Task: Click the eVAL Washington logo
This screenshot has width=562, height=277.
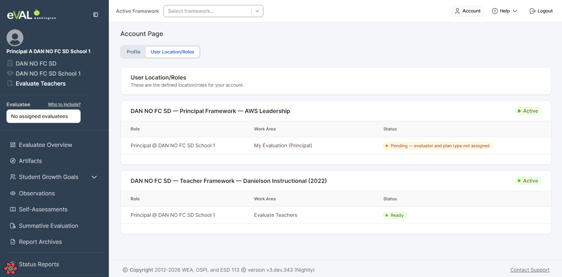Action: coord(31,15)
